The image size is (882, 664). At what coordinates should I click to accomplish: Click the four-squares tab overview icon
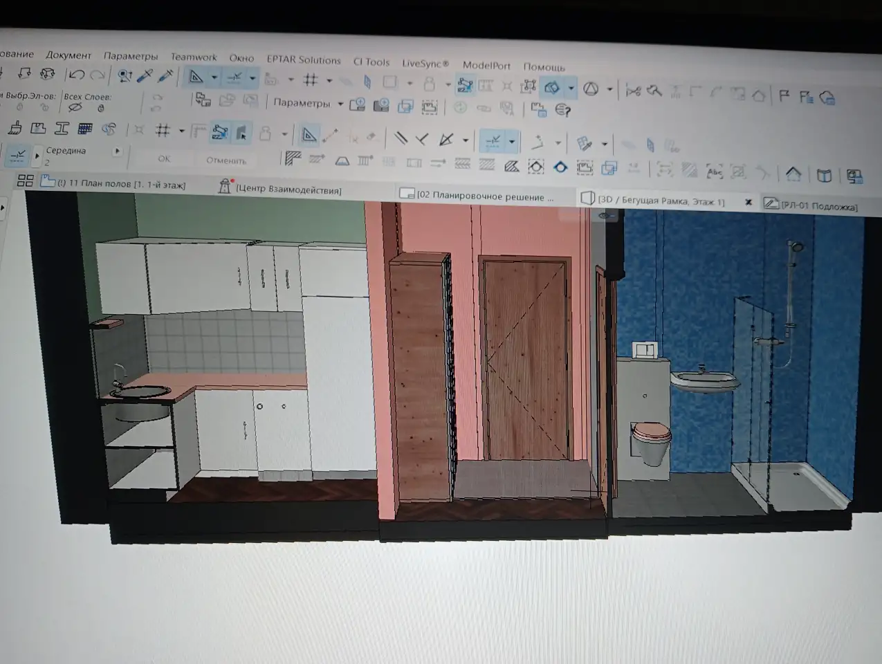(26, 181)
